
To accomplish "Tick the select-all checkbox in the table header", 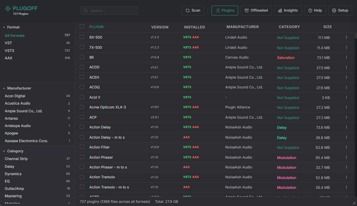I will (82, 26).
